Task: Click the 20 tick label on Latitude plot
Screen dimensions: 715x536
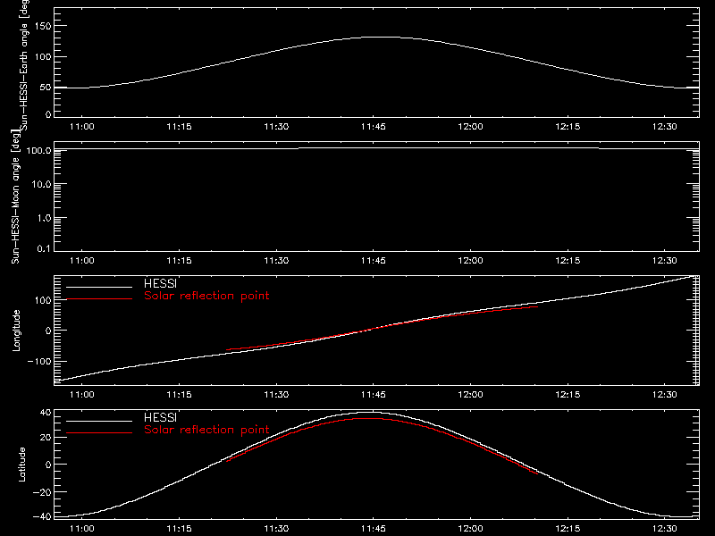Action: [x=46, y=437]
